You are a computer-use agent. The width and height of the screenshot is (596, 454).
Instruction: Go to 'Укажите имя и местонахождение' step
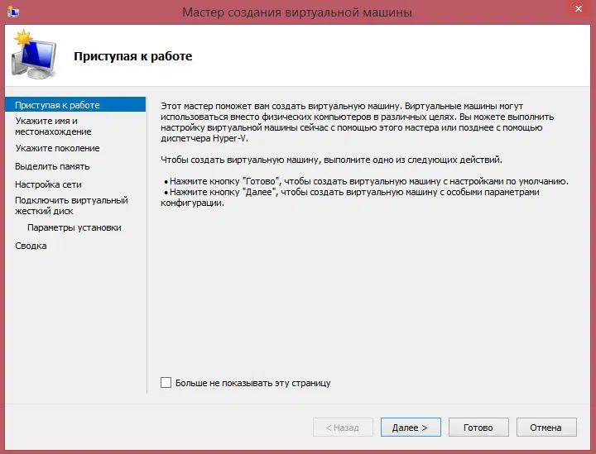[53, 126]
